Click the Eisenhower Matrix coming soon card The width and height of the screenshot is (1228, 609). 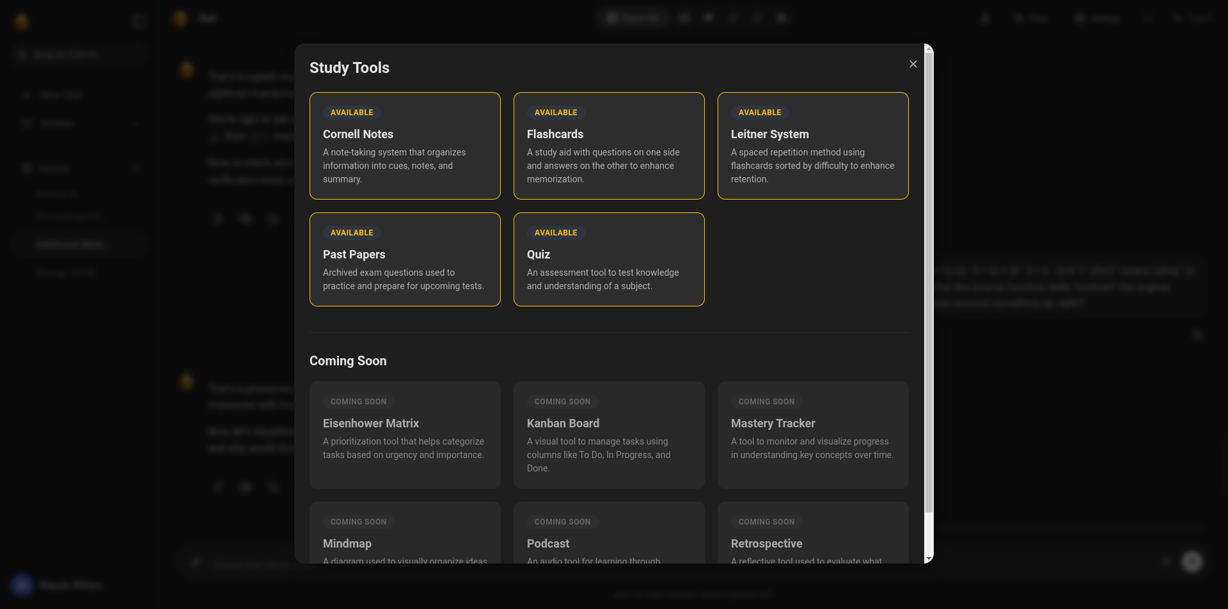(x=405, y=435)
